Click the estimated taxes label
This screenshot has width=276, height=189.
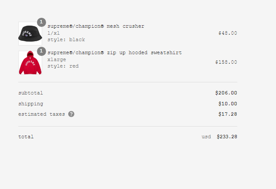click(x=42, y=114)
